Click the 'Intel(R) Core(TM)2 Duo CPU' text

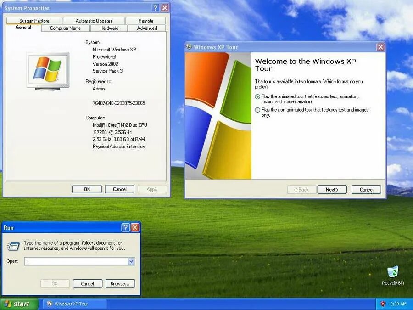tap(120, 125)
